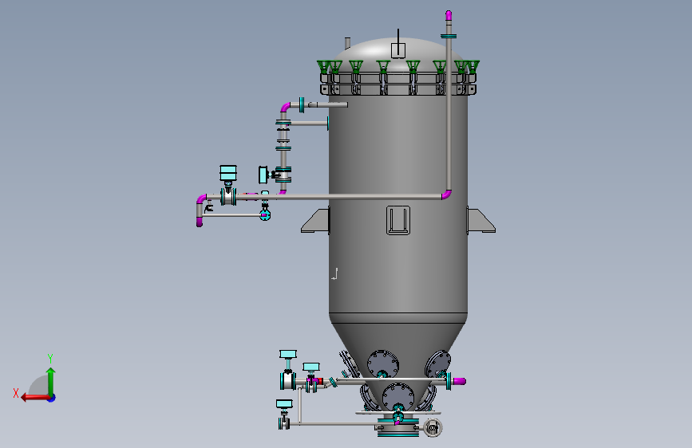Select the magenta elbow joining inlet pipe near vessel top
The height and width of the screenshot is (448, 692).
(x=286, y=107)
